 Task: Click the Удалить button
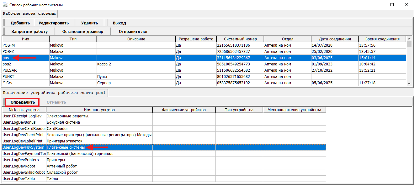pos(89,23)
